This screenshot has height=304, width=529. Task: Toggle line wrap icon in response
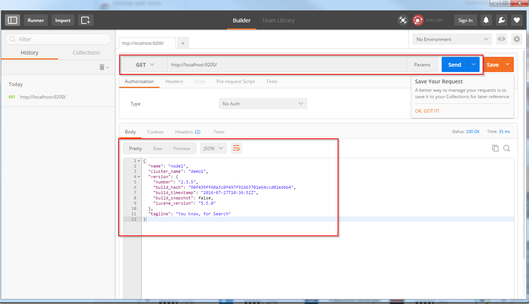coord(236,148)
